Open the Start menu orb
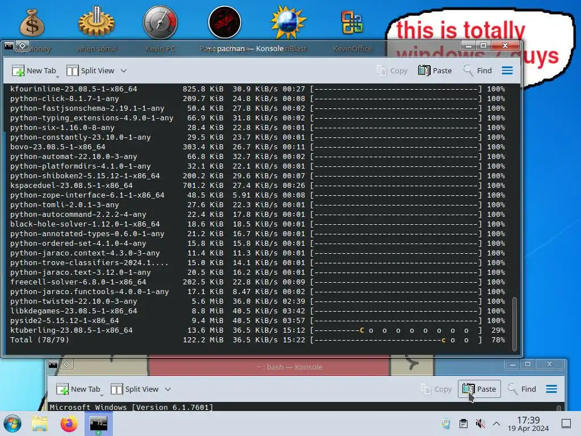581x436 pixels. pos(12,424)
